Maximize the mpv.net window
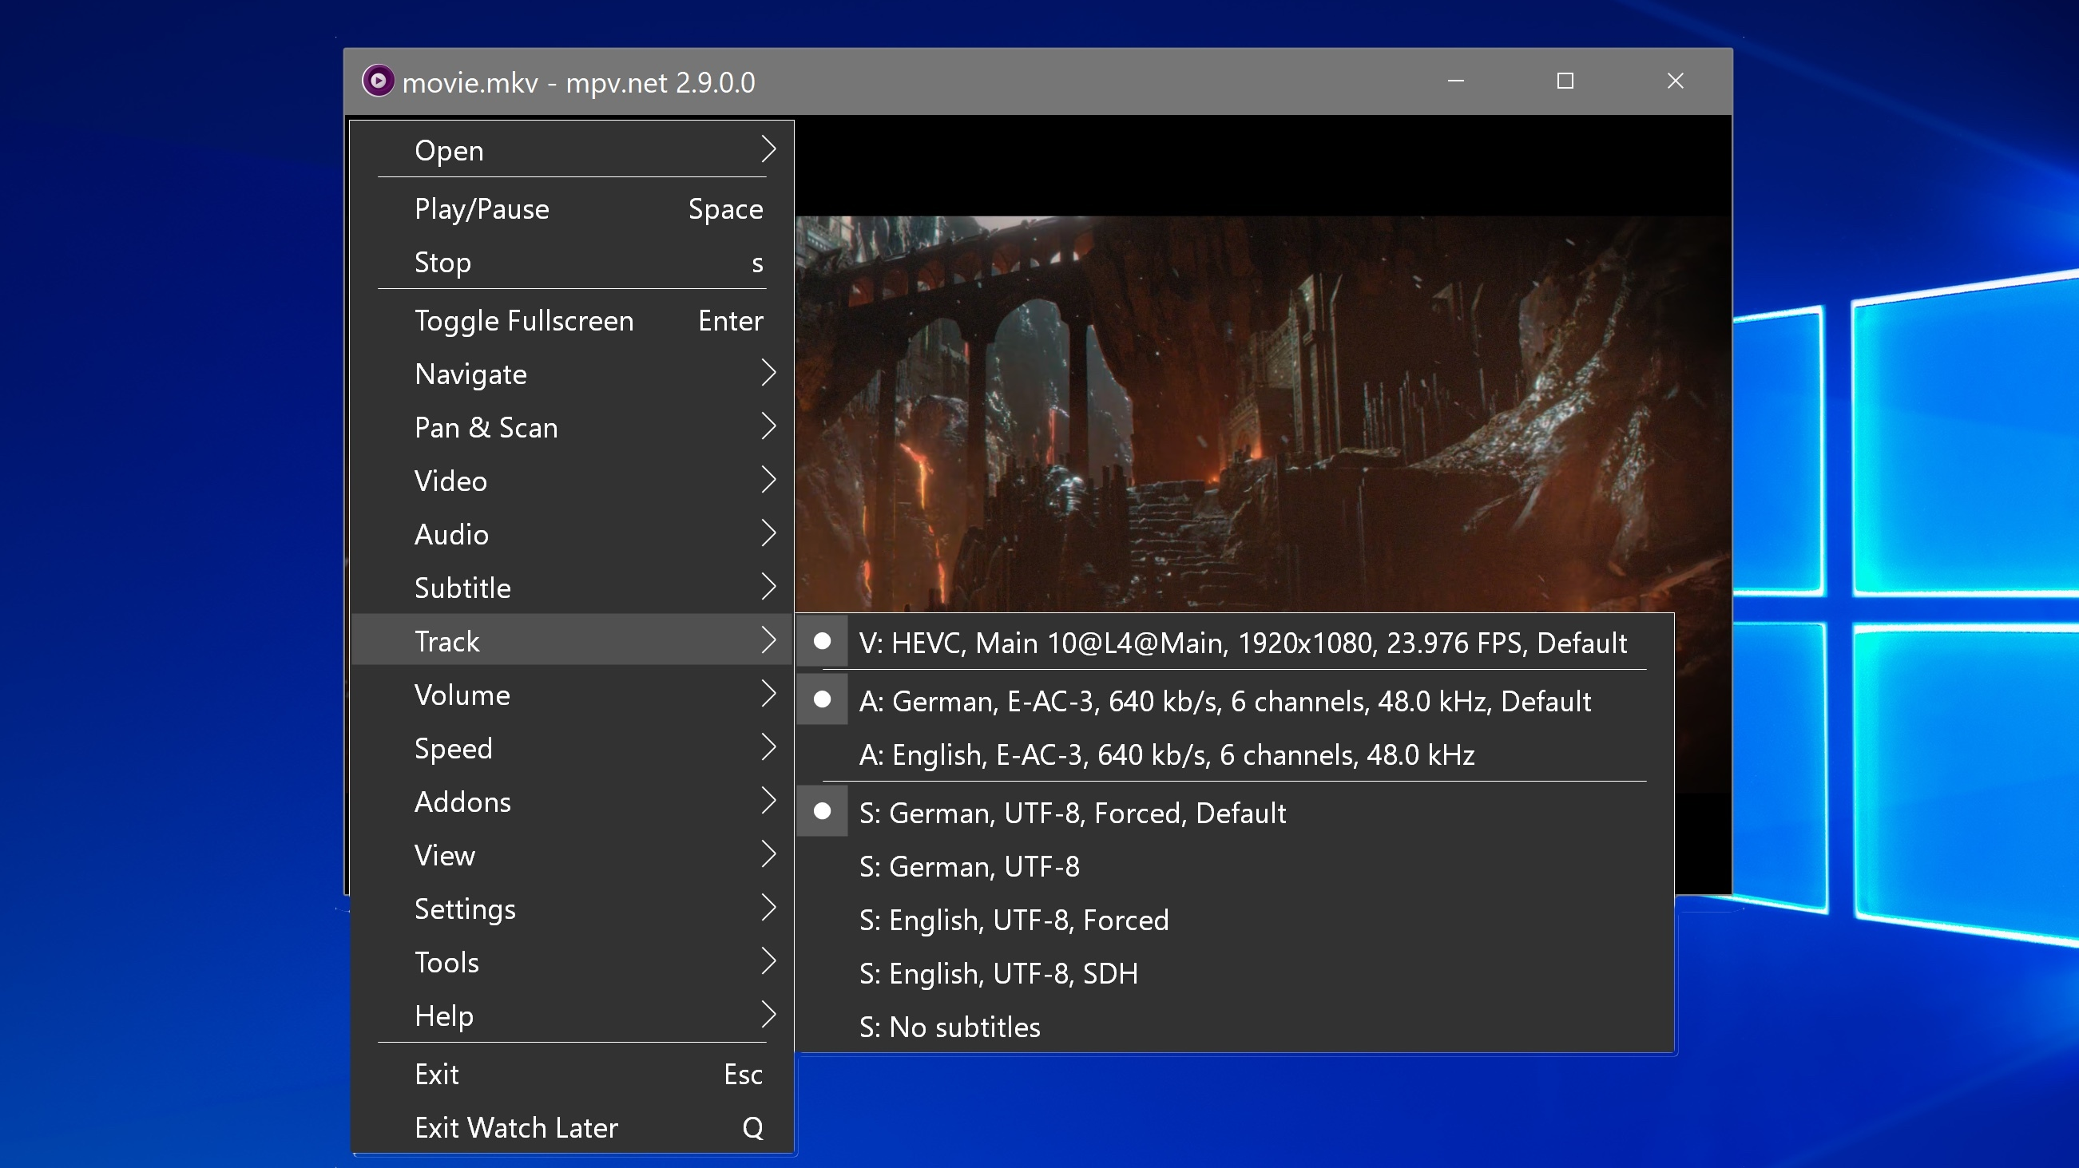 pos(1565,81)
